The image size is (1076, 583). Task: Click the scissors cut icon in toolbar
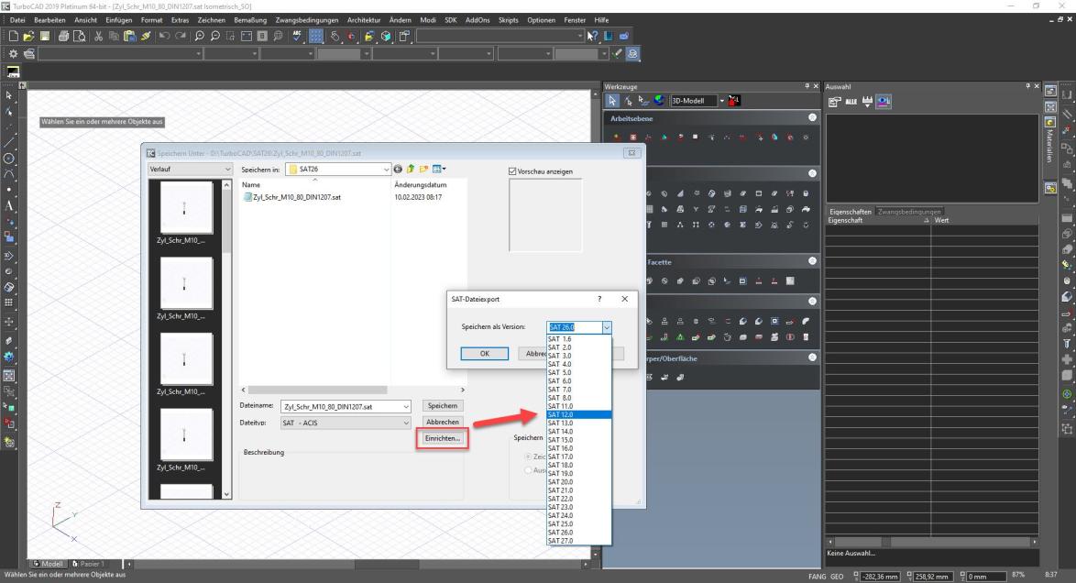tap(96, 36)
